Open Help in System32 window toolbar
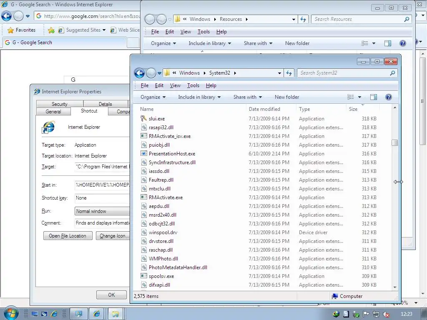The width and height of the screenshot is (427, 320). pos(389,97)
